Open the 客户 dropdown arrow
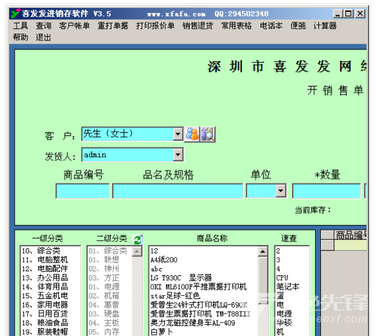 pyautogui.click(x=178, y=134)
